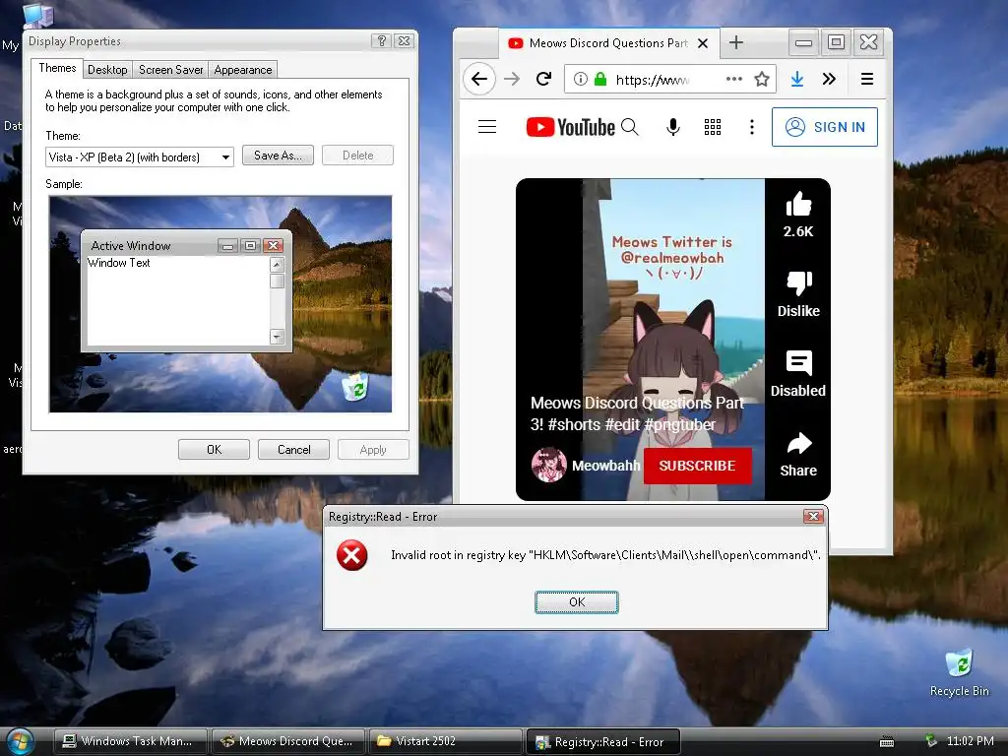1008x756 pixels.
Task: Click the theme sample preview image
Action: (220, 304)
